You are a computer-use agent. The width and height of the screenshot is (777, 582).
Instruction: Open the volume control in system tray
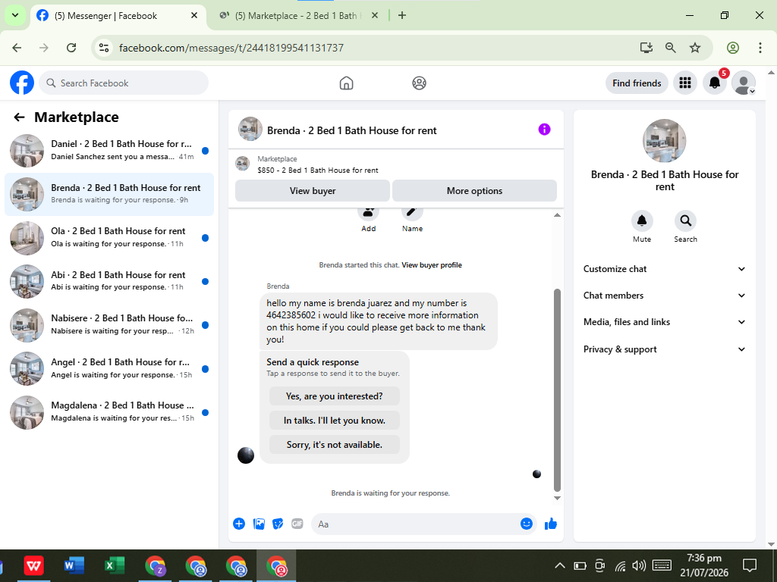tap(639, 565)
